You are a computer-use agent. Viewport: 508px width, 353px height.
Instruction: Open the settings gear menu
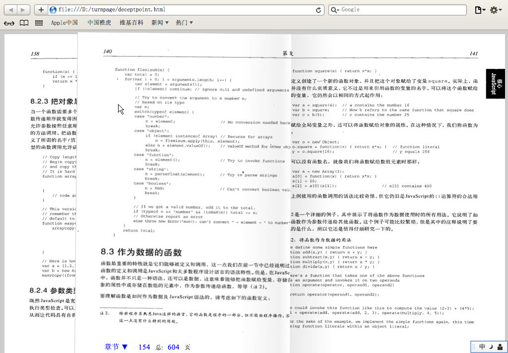[496, 10]
